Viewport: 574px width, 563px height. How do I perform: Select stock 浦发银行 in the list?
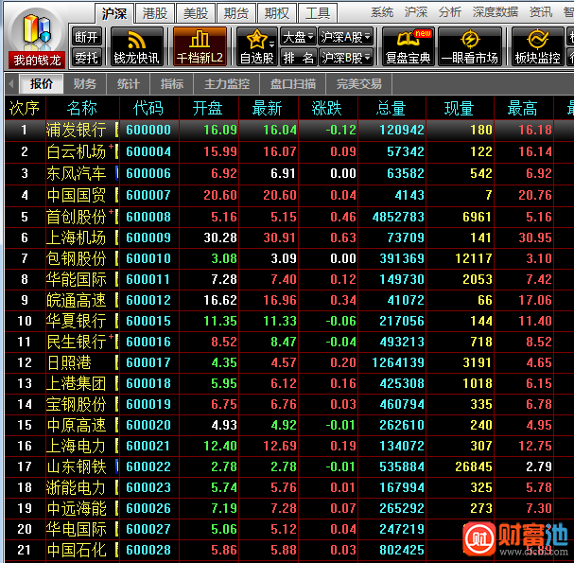(77, 130)
